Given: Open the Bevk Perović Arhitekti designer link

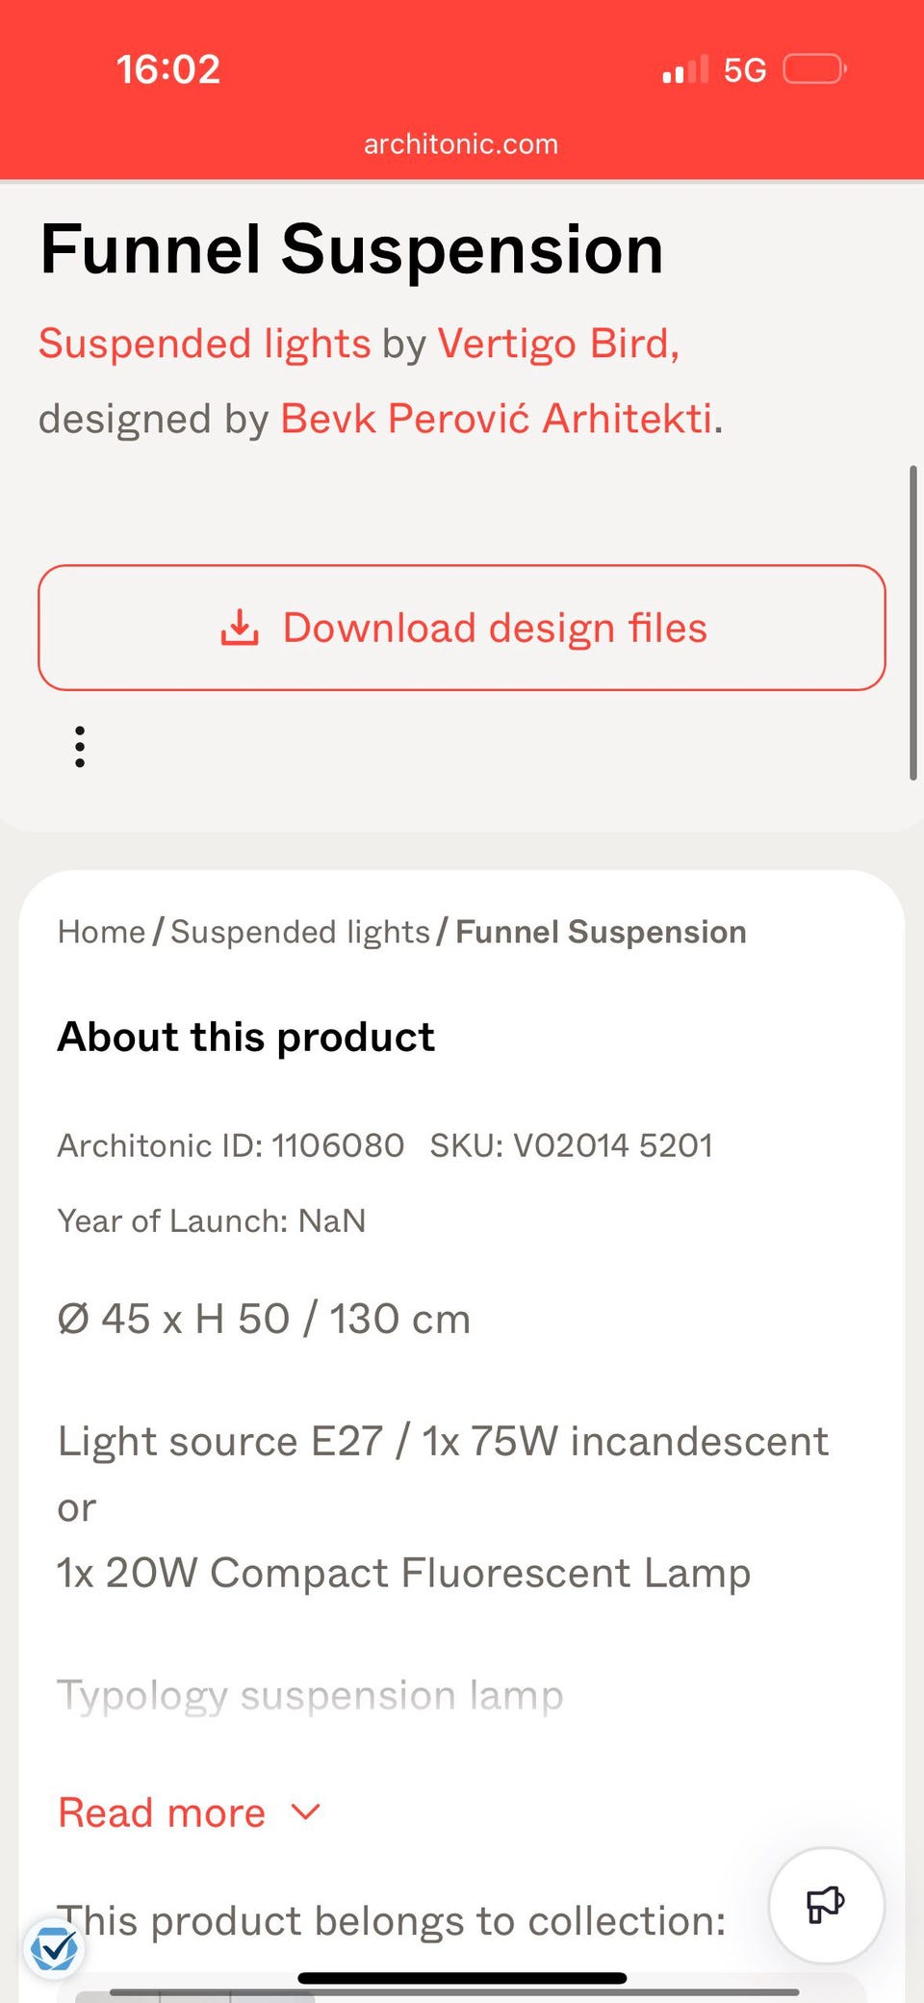Looking at the screenshot, I should [497, 419].
